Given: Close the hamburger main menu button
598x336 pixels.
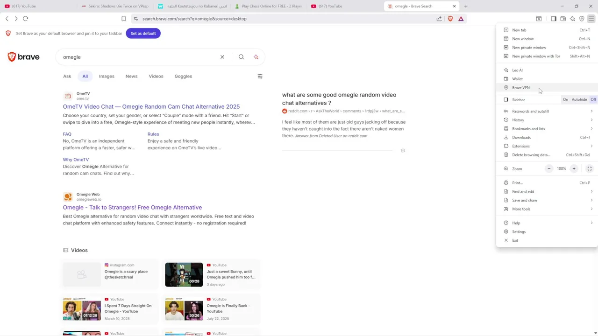Looking at the screenshot, I should point(591,19).
